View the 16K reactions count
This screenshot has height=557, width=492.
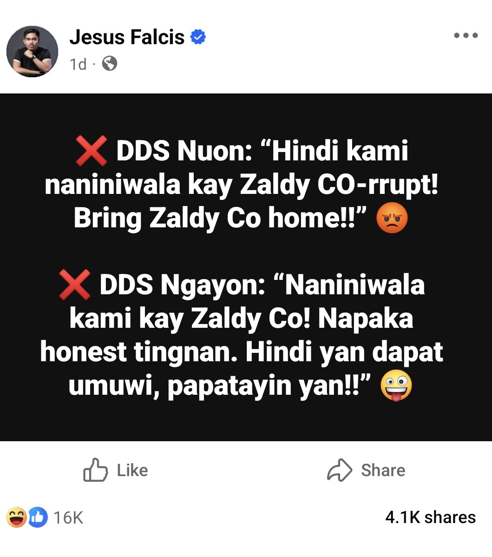coord(68,517)
